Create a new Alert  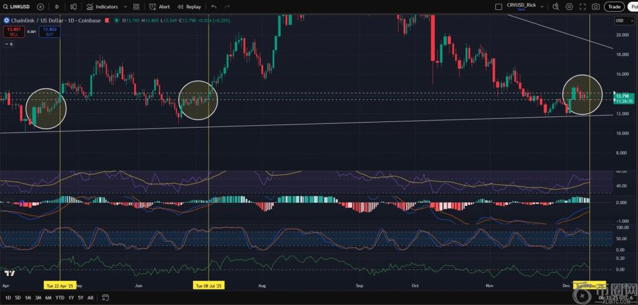coord(159,6)
